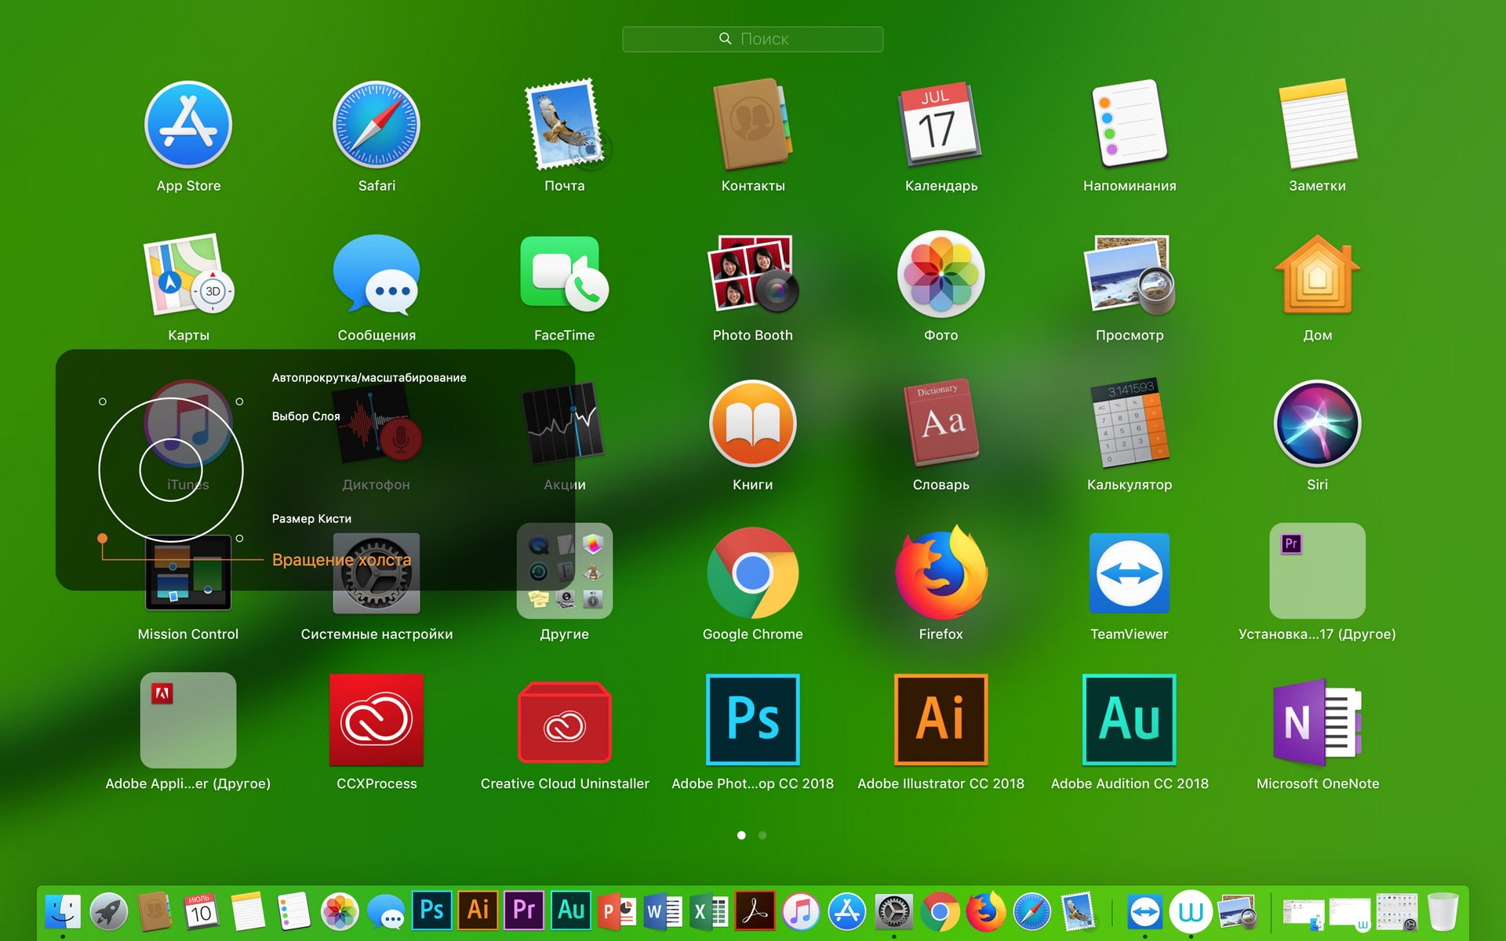Select Вращение холста in the overlay
Viewport: 1506px width, 941px height.
coord(341,560)
